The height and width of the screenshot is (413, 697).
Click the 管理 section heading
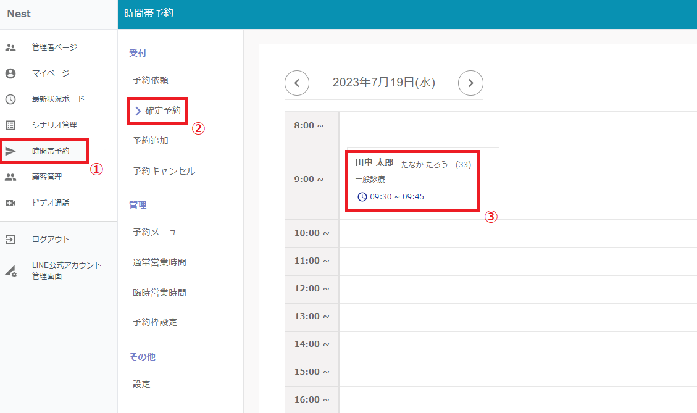point(138,205)
